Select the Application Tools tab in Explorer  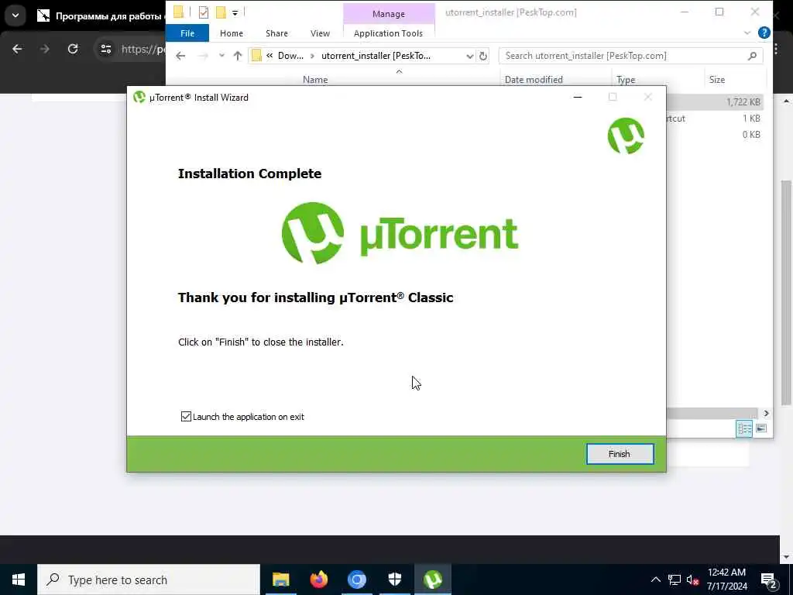click(388, 33)
